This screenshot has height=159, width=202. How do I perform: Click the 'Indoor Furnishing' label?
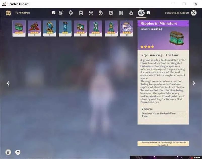(151, 29)
